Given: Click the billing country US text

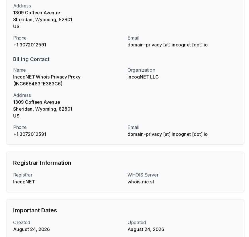Looking at the screenshot, I should coord(16,116).
